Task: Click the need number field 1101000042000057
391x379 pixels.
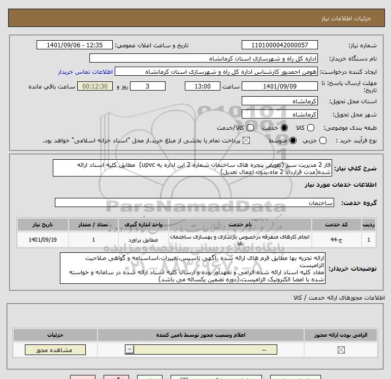Action: tap(279, 45)
